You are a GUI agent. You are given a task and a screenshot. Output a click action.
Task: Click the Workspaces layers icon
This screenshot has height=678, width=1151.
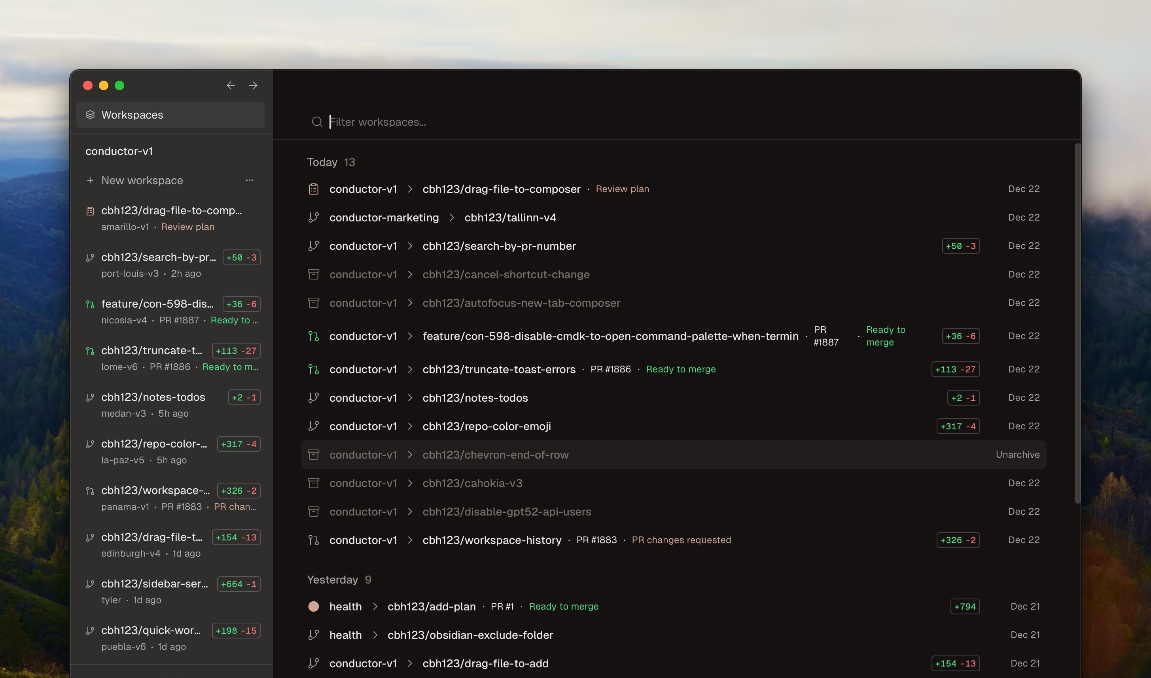pyautogui.click(x=90, y=115)
